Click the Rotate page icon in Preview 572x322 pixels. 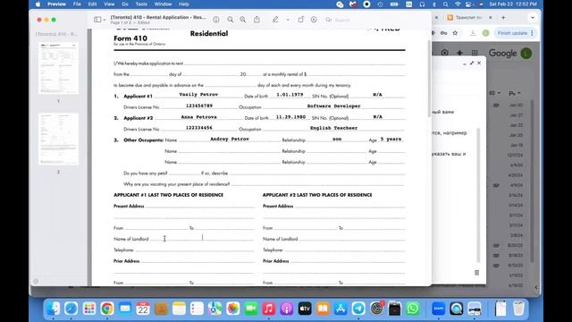click(300, 20)
